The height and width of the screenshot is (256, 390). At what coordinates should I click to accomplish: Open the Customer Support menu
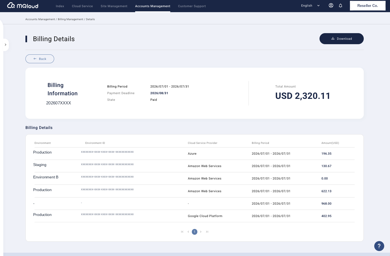[192, 6]
